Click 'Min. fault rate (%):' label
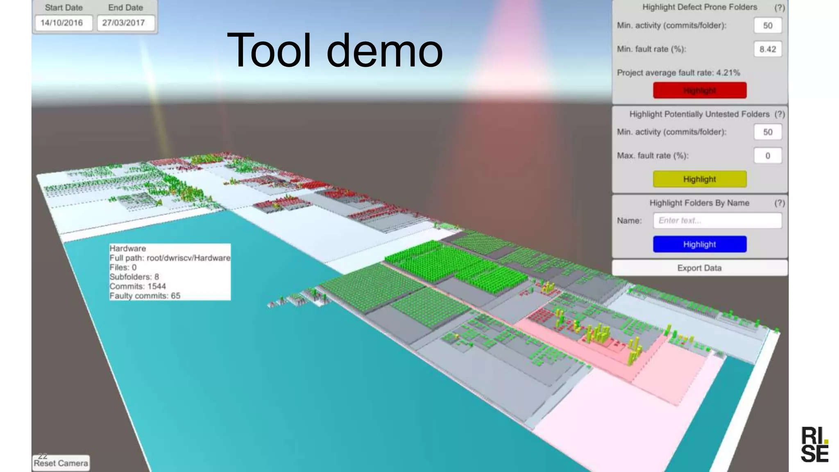Viewport: 839px width, 472px height. click(x=651, y=49)
